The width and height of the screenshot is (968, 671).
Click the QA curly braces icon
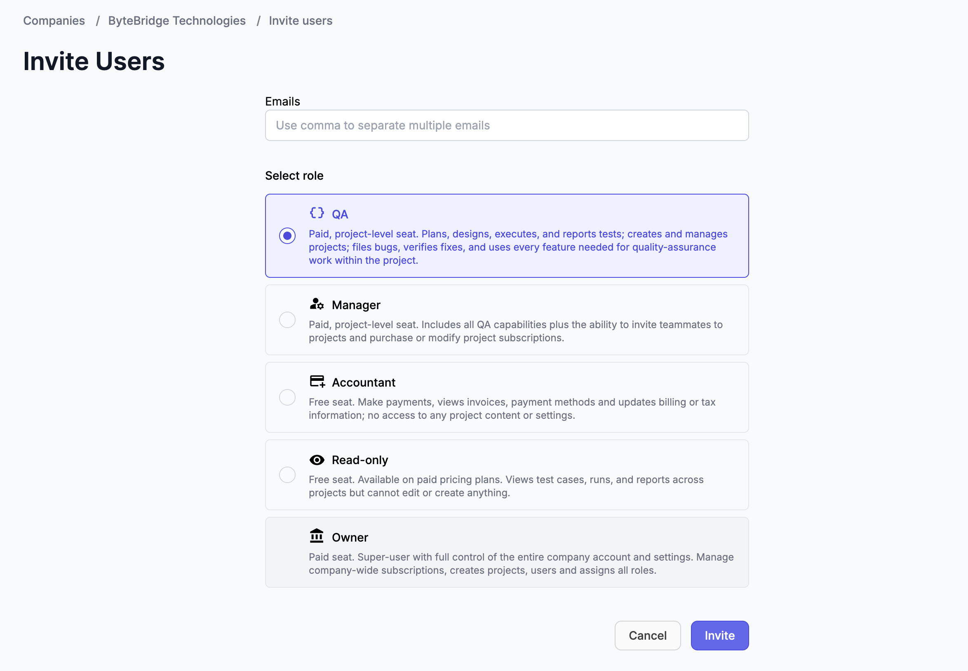click(x=317, y=213)
